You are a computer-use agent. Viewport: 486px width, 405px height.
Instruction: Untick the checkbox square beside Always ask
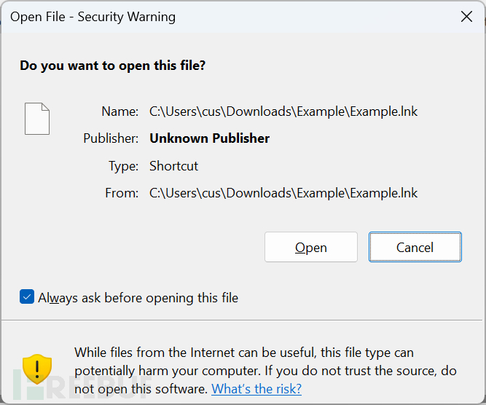(27, 297)
